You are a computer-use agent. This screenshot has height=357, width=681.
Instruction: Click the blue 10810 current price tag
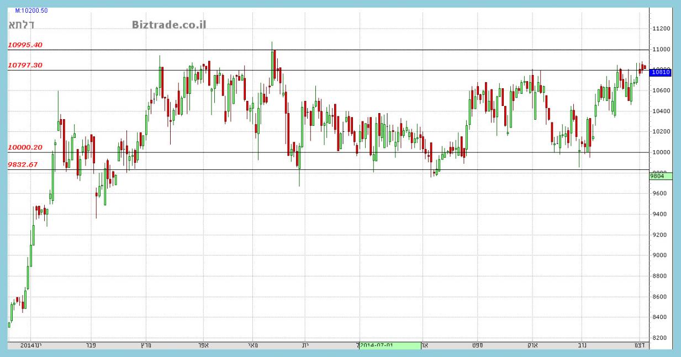[661, 72]
